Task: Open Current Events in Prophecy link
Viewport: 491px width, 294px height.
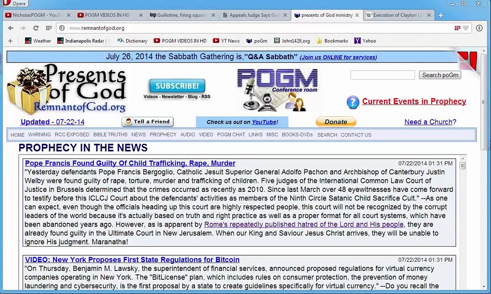Action: [414, 102]
